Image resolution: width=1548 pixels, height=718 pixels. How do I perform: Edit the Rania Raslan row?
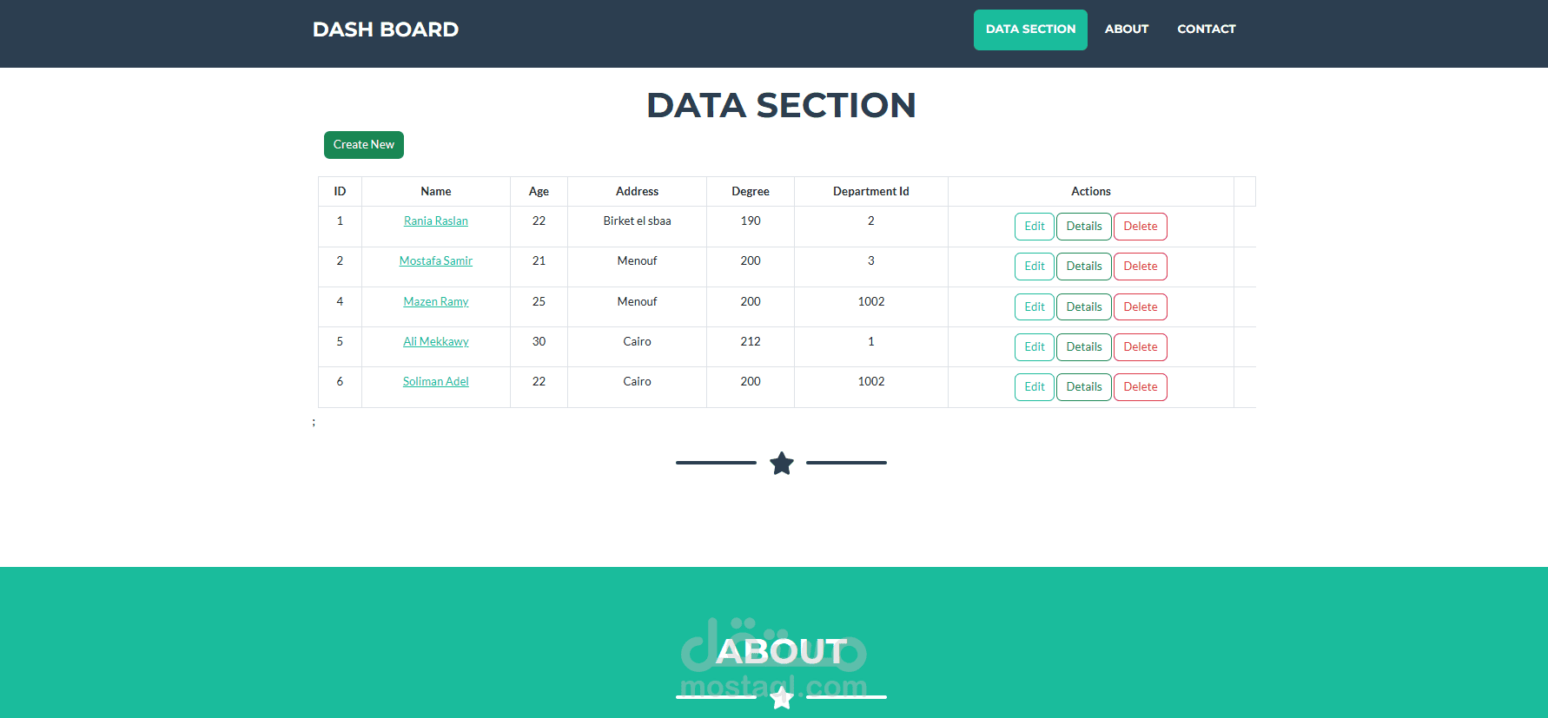1035,227
